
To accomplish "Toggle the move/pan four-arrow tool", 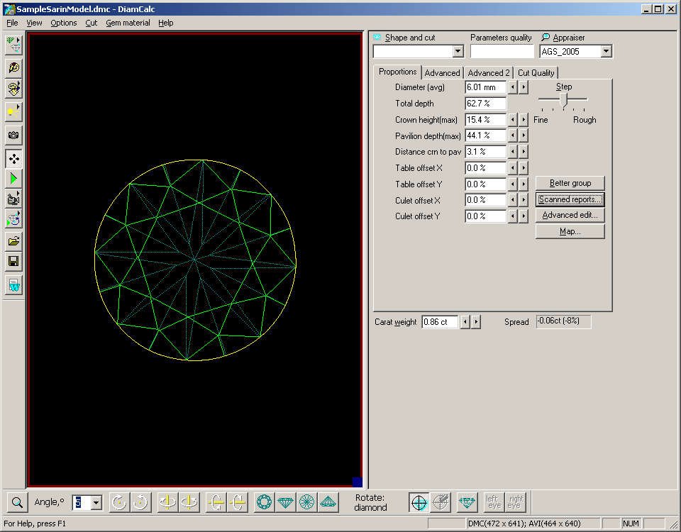I will (x=13, y=159).
